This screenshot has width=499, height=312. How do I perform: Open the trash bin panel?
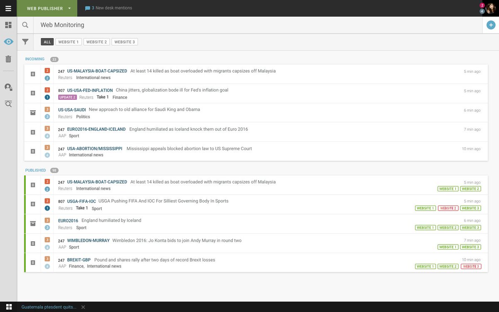tap(8, 59)
